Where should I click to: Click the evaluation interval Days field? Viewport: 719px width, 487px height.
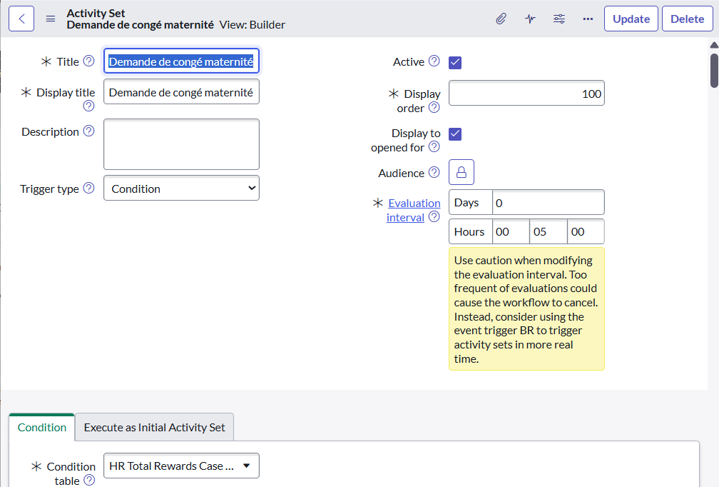click(548, 202)
